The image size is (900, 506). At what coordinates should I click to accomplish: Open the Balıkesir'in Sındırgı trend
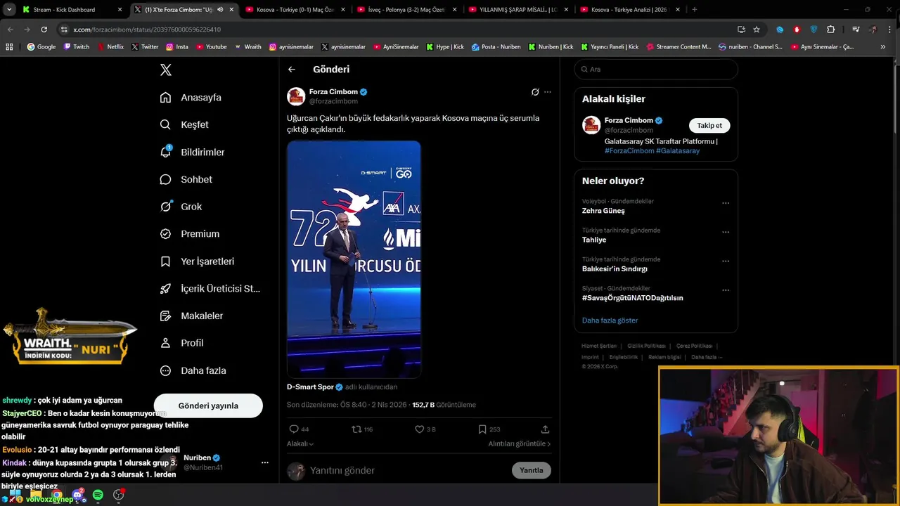pyautogui.click(x=615, y=268)
